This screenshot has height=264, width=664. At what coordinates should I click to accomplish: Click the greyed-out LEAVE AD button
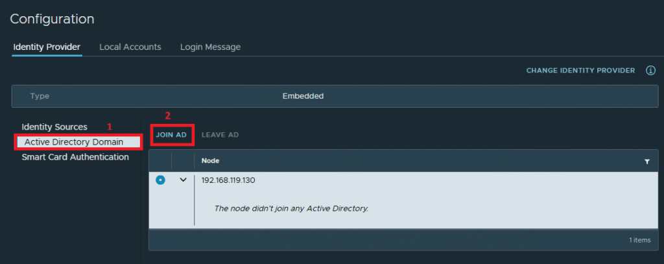pos(220,135)
